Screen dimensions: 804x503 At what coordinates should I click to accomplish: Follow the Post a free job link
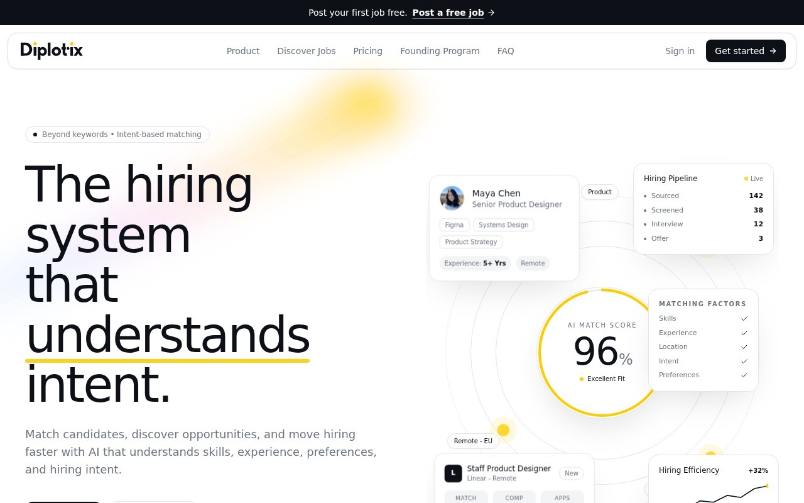(448, 13)
